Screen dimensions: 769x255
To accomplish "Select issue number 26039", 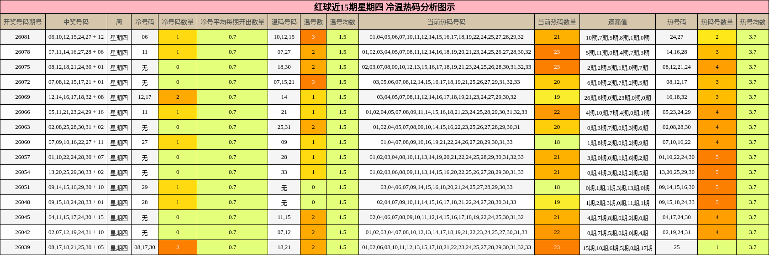I will point(22,247).
